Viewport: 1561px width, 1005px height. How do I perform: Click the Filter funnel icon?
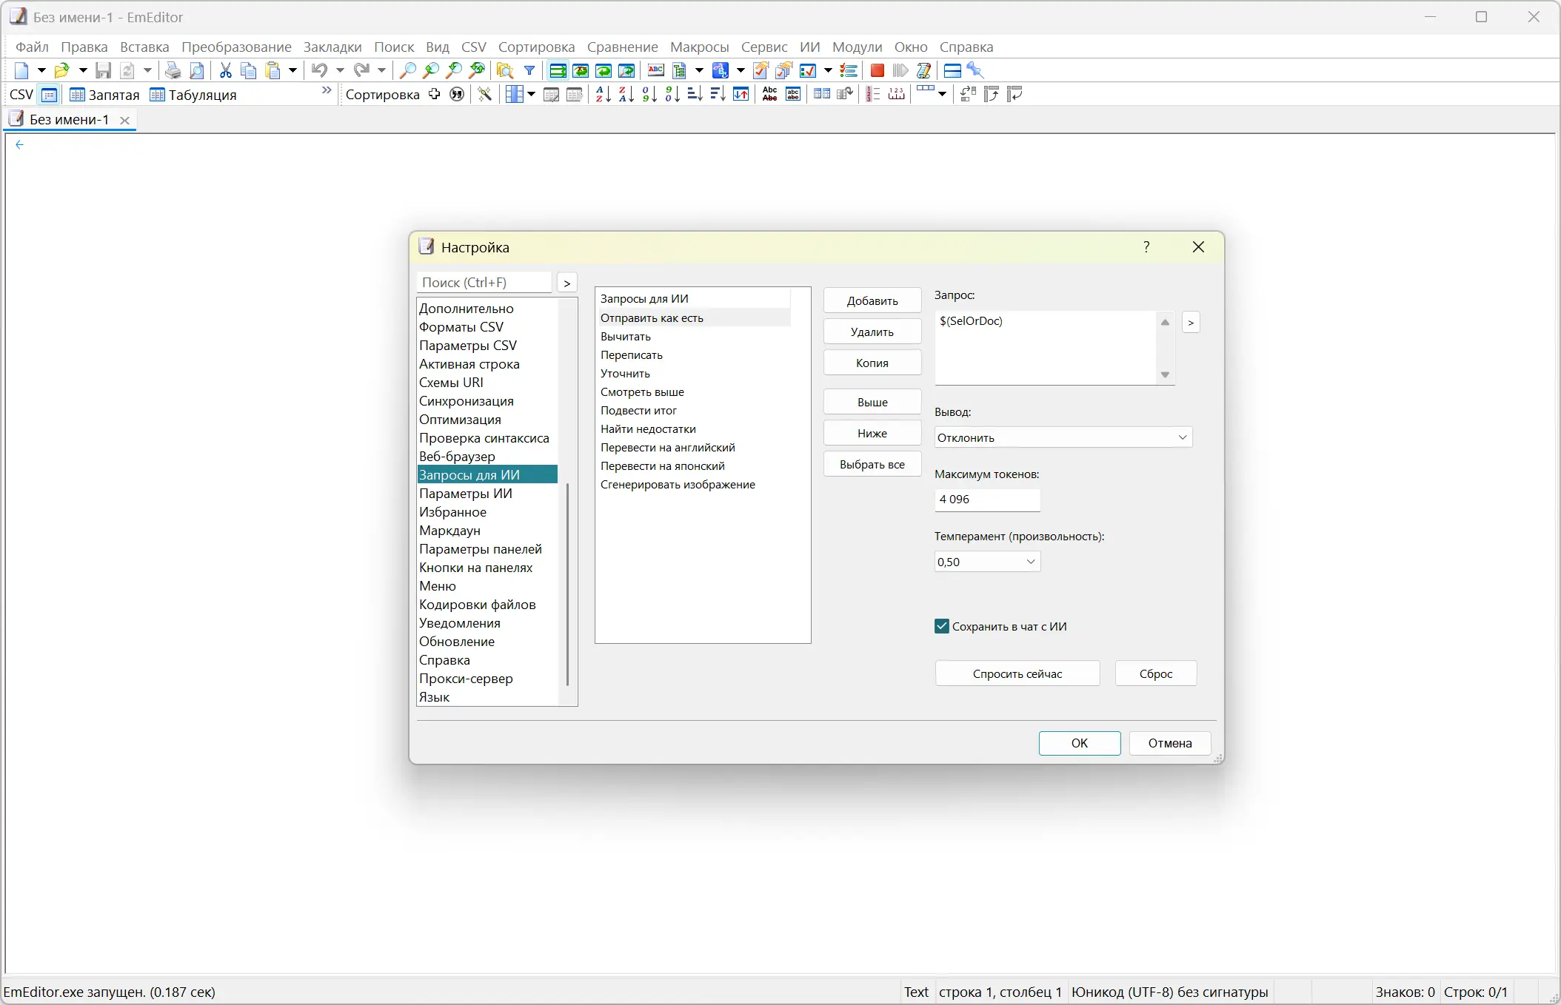point(529,70)
